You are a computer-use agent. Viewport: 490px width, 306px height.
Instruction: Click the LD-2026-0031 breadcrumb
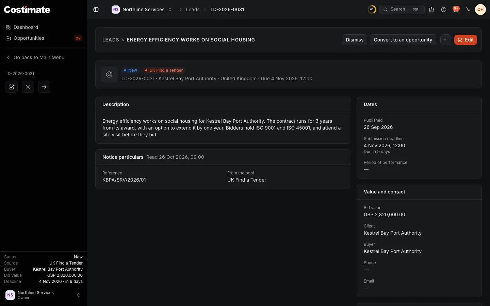pos(227,10)
